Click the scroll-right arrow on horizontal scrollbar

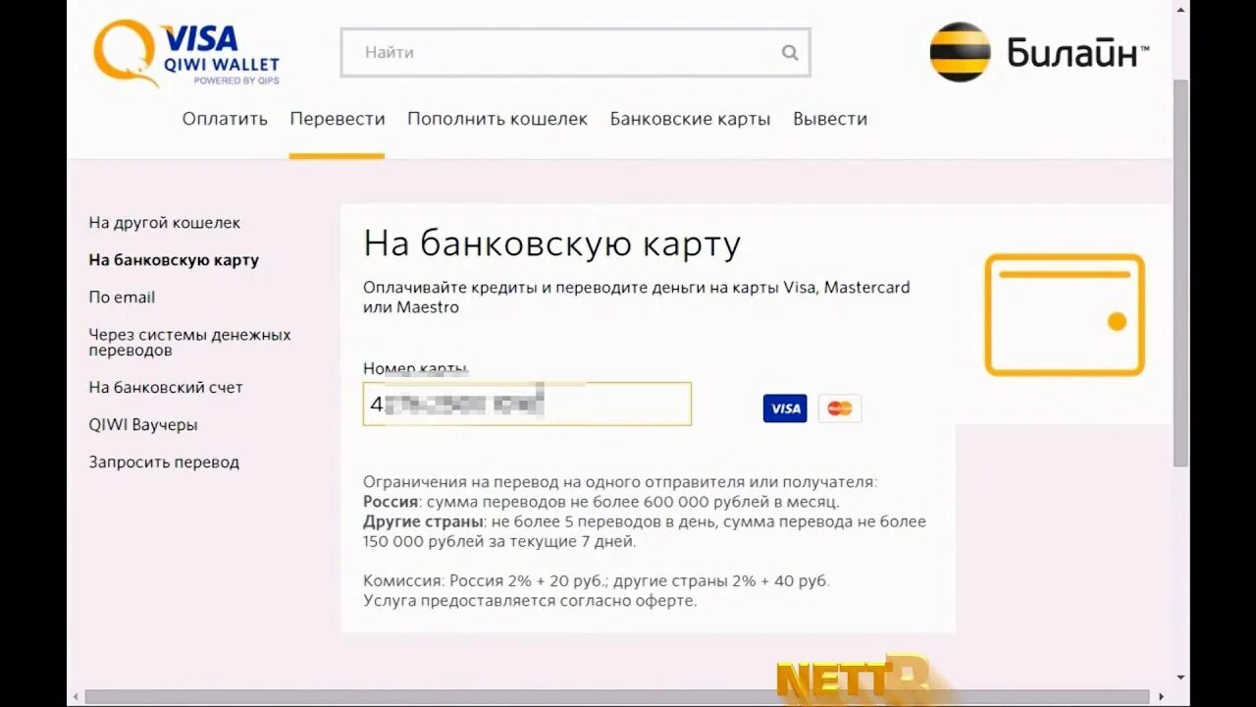tap(1163, 697)
